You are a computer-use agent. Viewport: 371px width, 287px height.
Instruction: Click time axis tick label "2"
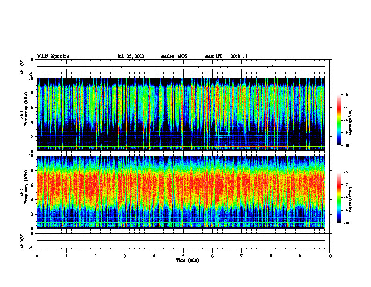coord(96,256)
